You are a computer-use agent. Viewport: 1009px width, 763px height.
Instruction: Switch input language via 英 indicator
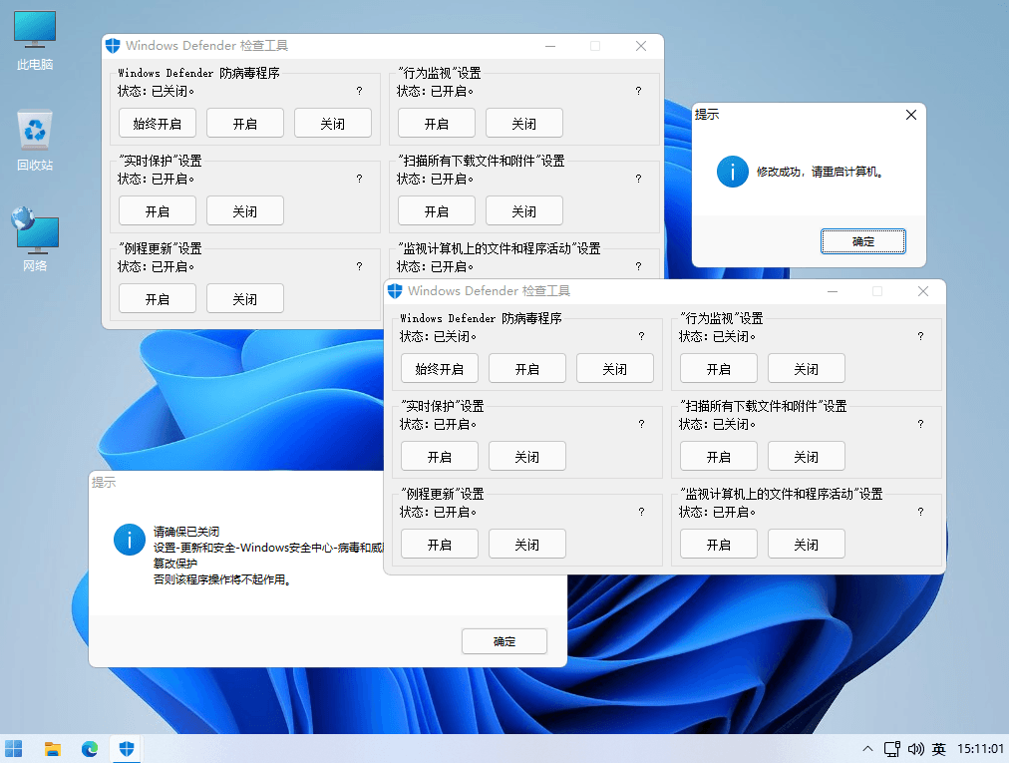(x=939, y=749)
